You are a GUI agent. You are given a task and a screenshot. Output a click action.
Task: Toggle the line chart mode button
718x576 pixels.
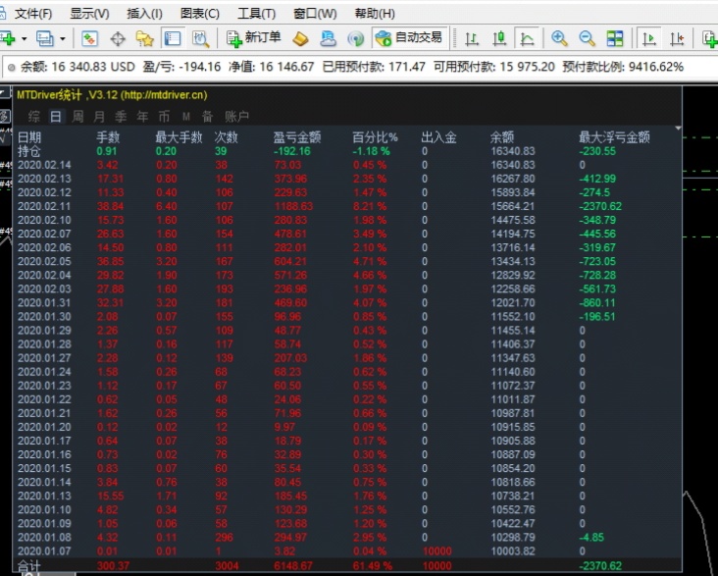[x=527, y=38]
